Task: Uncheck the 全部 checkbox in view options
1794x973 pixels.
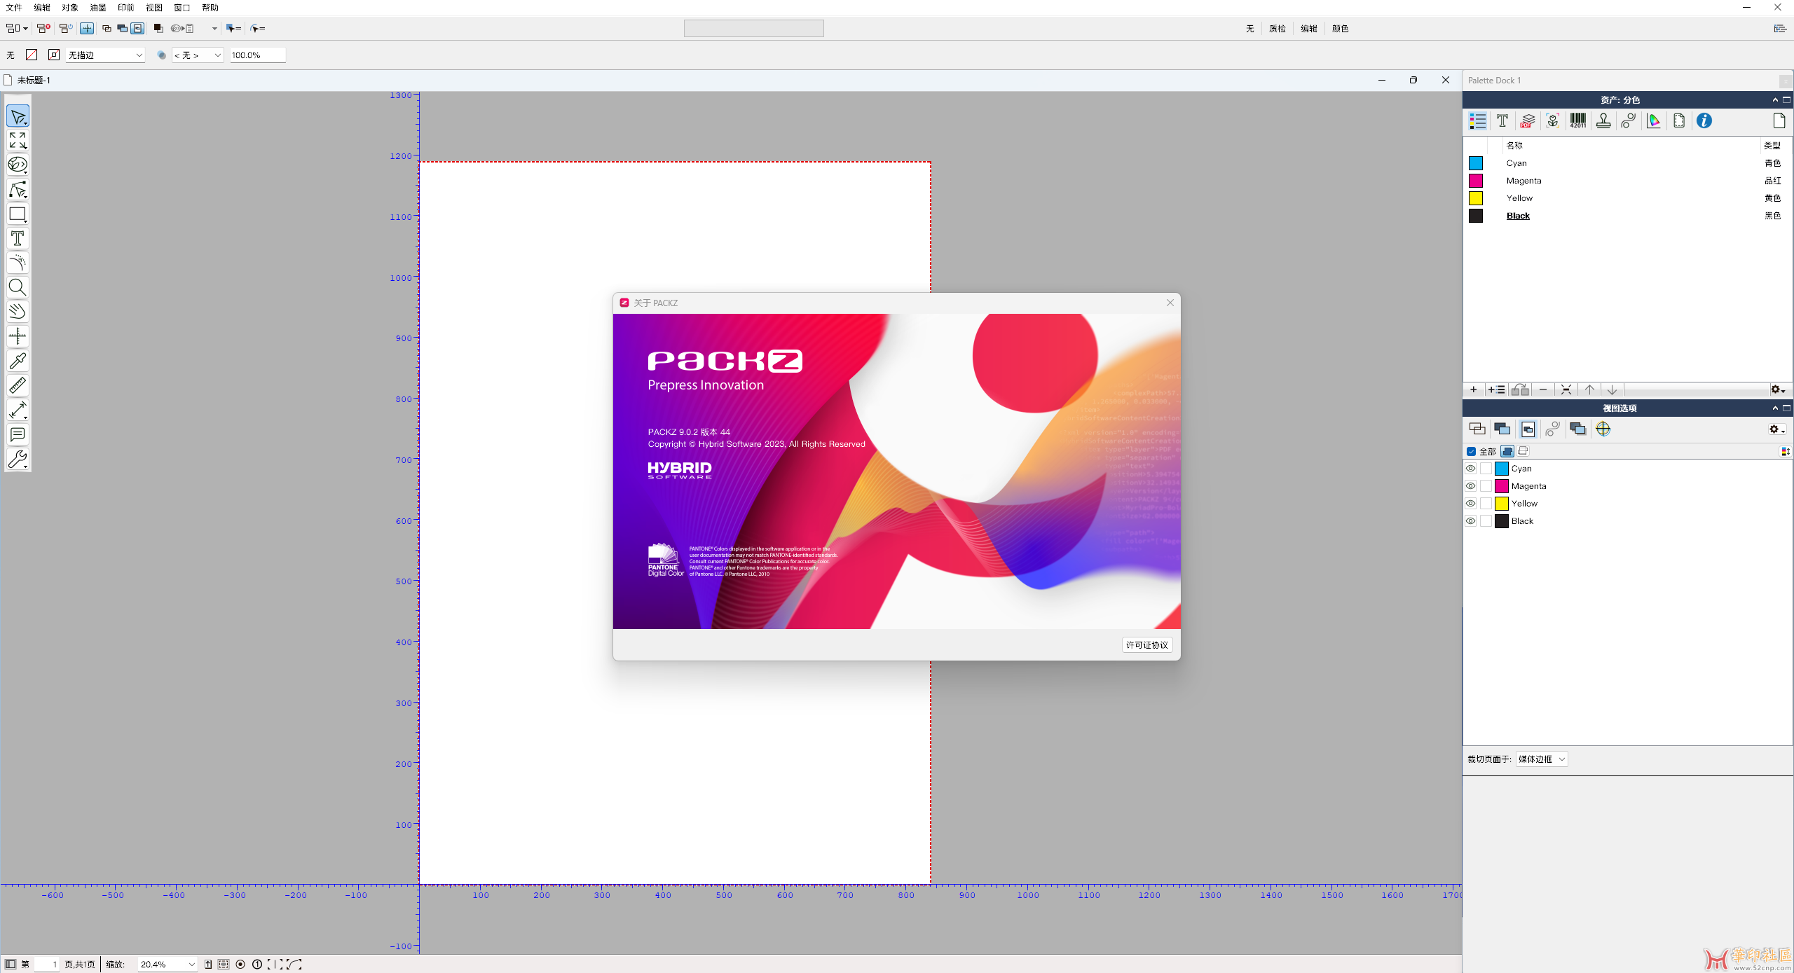Action: 1471,452
